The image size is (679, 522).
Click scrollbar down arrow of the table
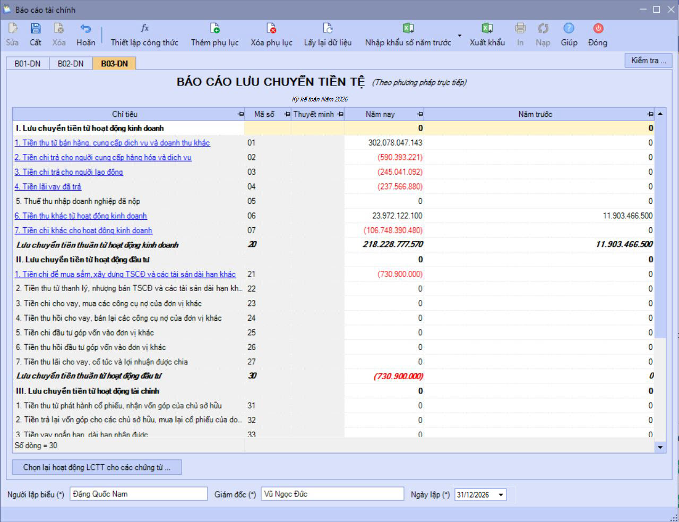(x=660, y=447)
